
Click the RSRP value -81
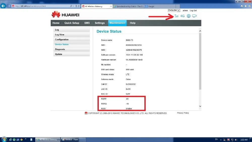[127, 99]
